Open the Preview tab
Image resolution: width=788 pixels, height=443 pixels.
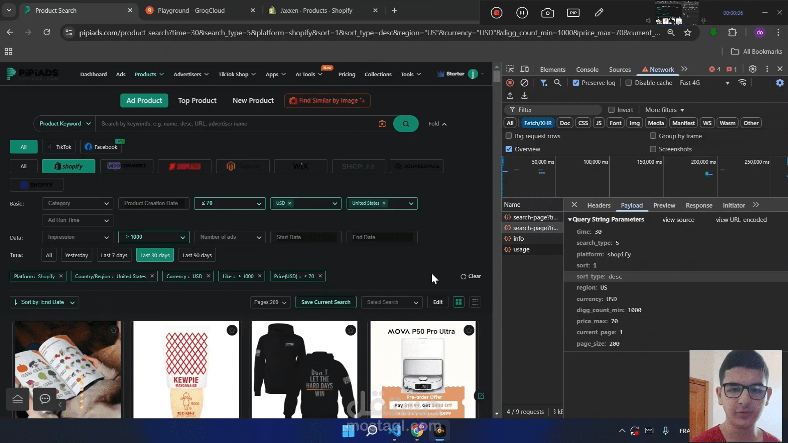(664, 205)
